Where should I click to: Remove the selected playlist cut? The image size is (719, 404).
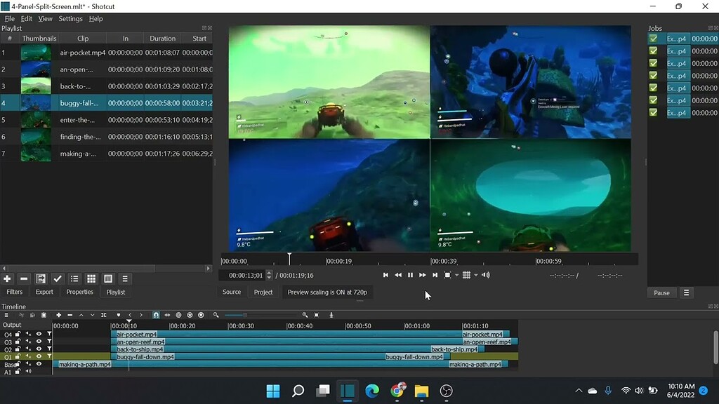click(23, 280)
